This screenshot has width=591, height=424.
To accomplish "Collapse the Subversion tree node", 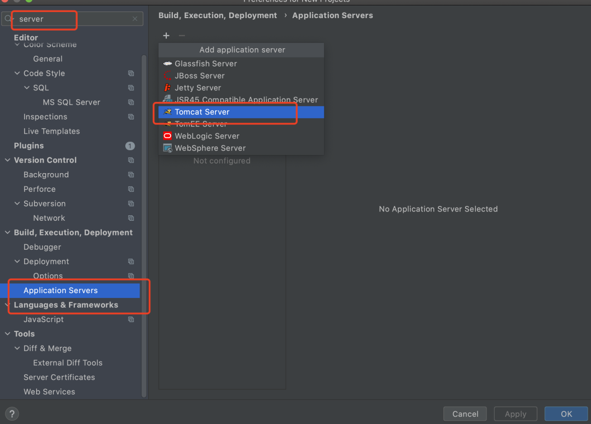I will [17, 204].
